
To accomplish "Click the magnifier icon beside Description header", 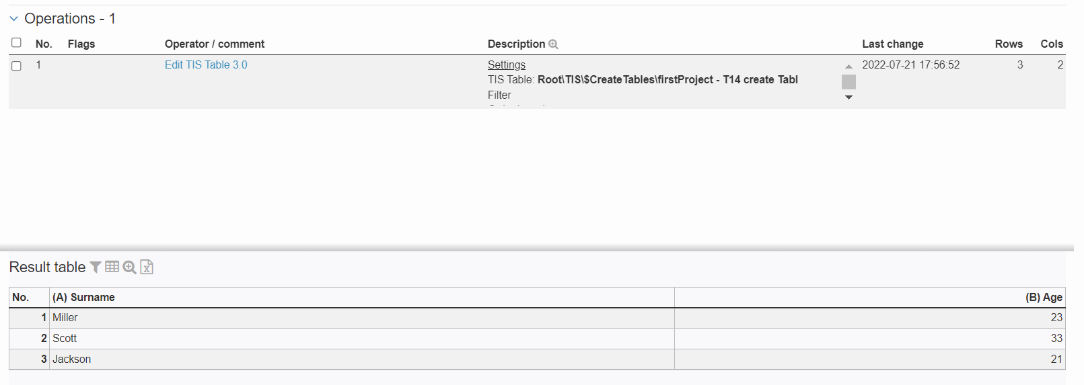I will pyautogui.click(x=554, y=44).
